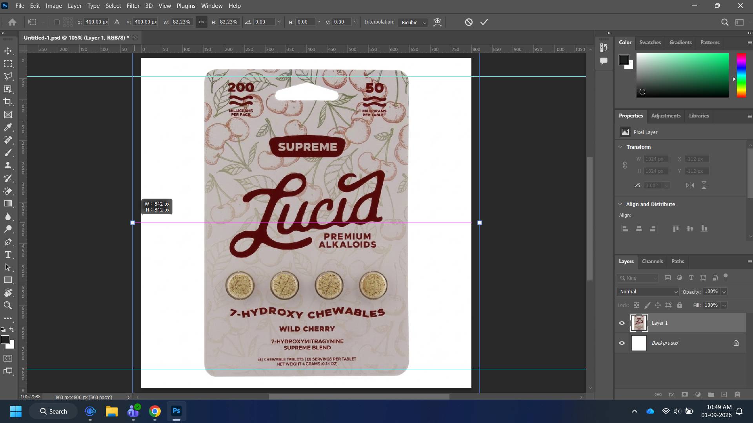Switch to warp mode icon

click(x=437, y=22)
